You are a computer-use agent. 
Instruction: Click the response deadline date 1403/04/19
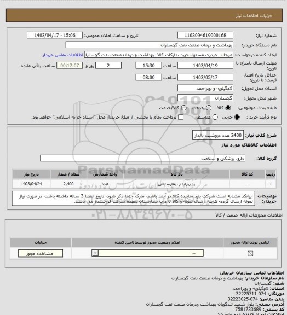(205, 66)
